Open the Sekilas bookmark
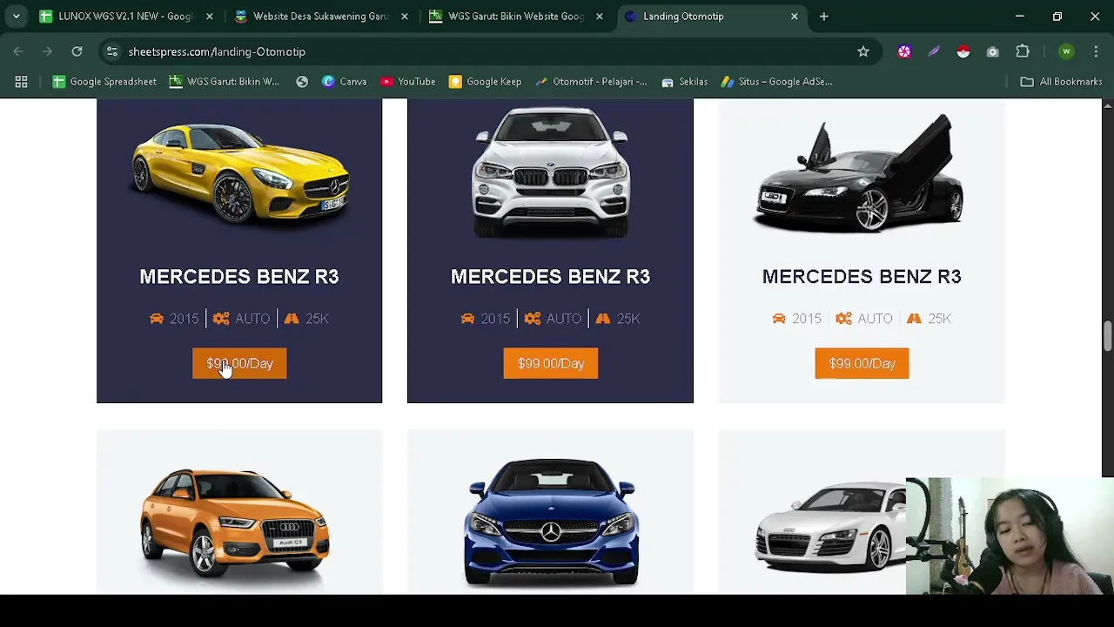This screenshot has height=627, width=1114. click(x=684, y=81)
